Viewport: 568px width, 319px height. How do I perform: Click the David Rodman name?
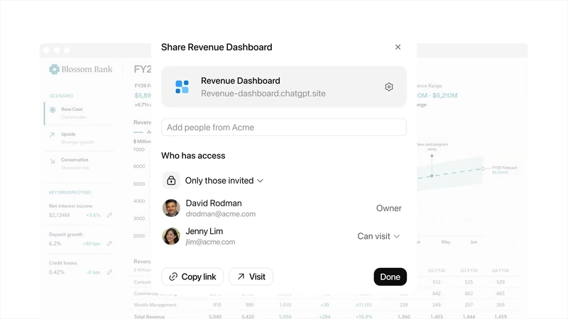(x=214, y=203)
